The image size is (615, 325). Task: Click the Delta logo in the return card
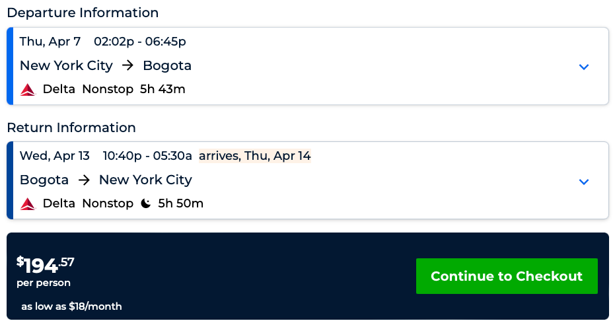click(x=28, y=203)
